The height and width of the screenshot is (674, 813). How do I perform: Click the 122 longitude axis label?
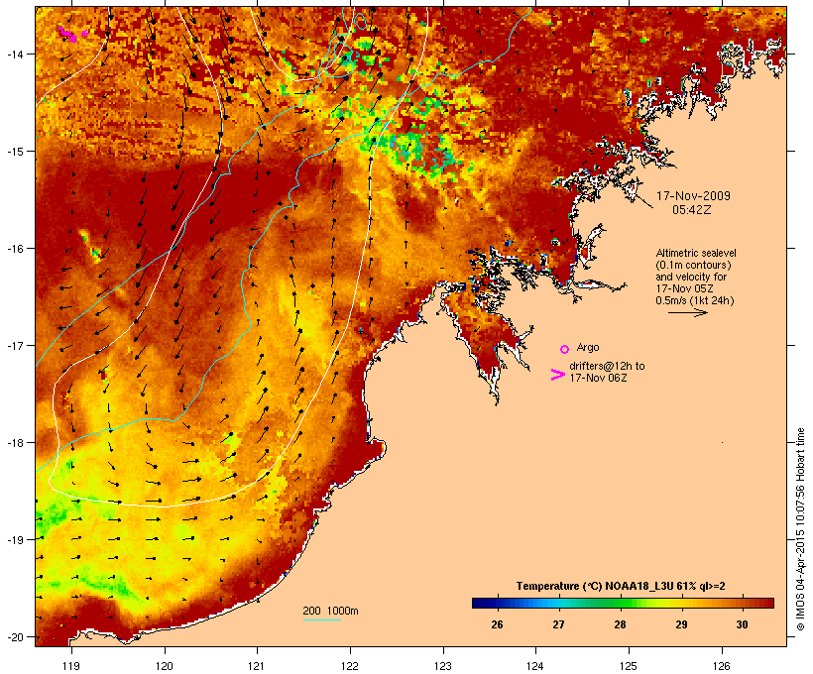pos(350,666)
